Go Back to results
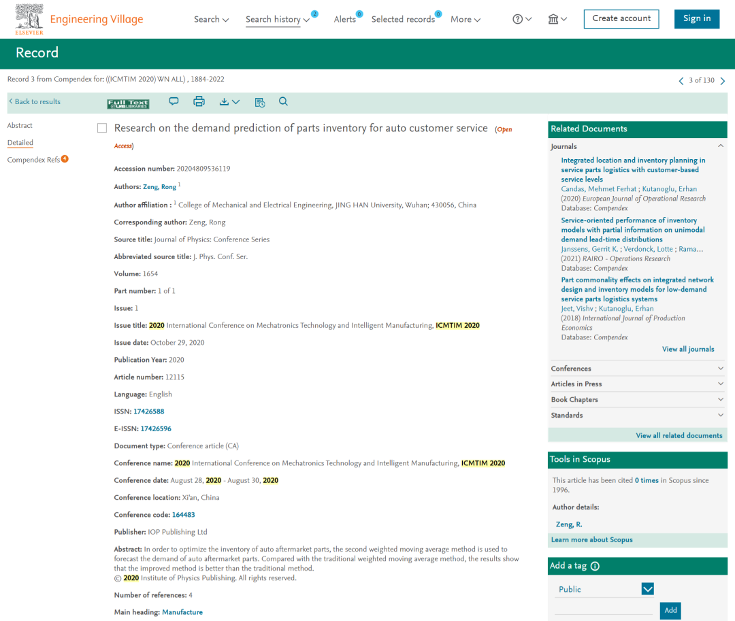735x621 pixels. tap(35, 101)
